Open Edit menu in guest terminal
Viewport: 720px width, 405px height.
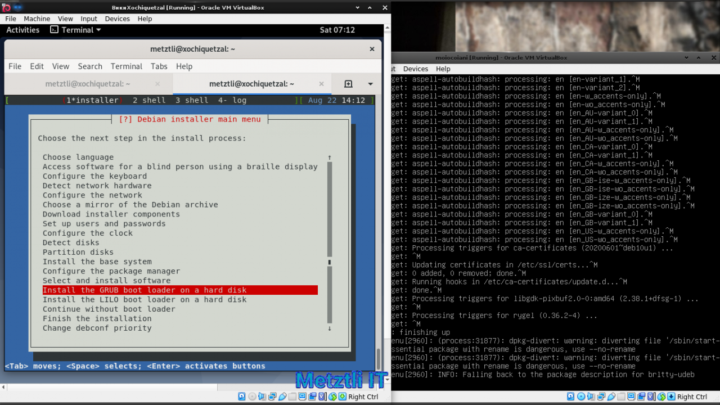pyautogui.click(x=37, y=66)
